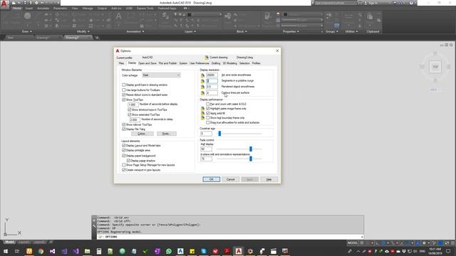Add a new layout with plus icon

(x=51, y=242)
